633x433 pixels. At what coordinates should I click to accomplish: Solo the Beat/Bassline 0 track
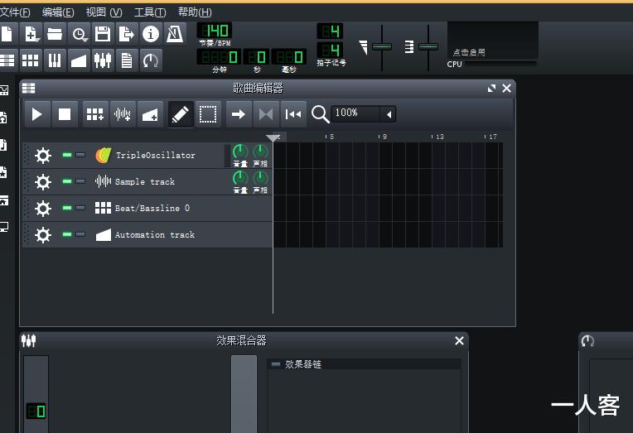(80, 208)
